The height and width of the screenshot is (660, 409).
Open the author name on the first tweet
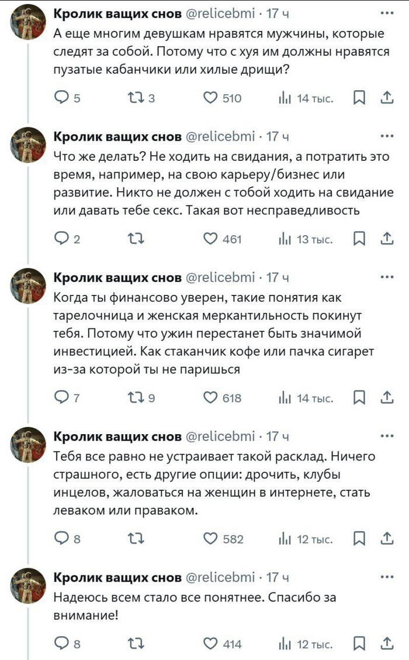click(117, 13)
